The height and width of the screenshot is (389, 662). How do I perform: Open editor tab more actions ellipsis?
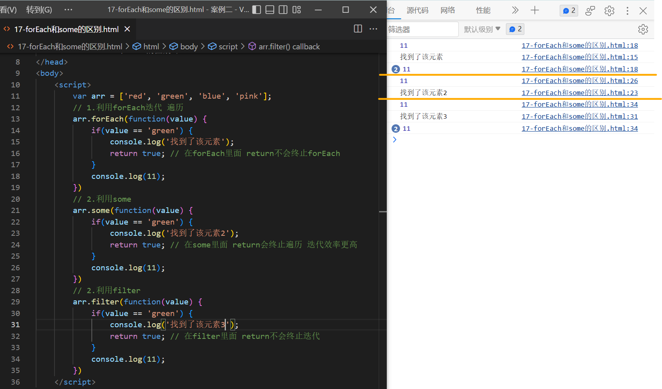tap(373, 29)
